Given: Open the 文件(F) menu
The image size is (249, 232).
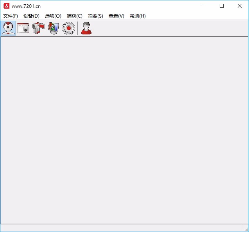Looking at the screenshot, I should pos(11,16).
